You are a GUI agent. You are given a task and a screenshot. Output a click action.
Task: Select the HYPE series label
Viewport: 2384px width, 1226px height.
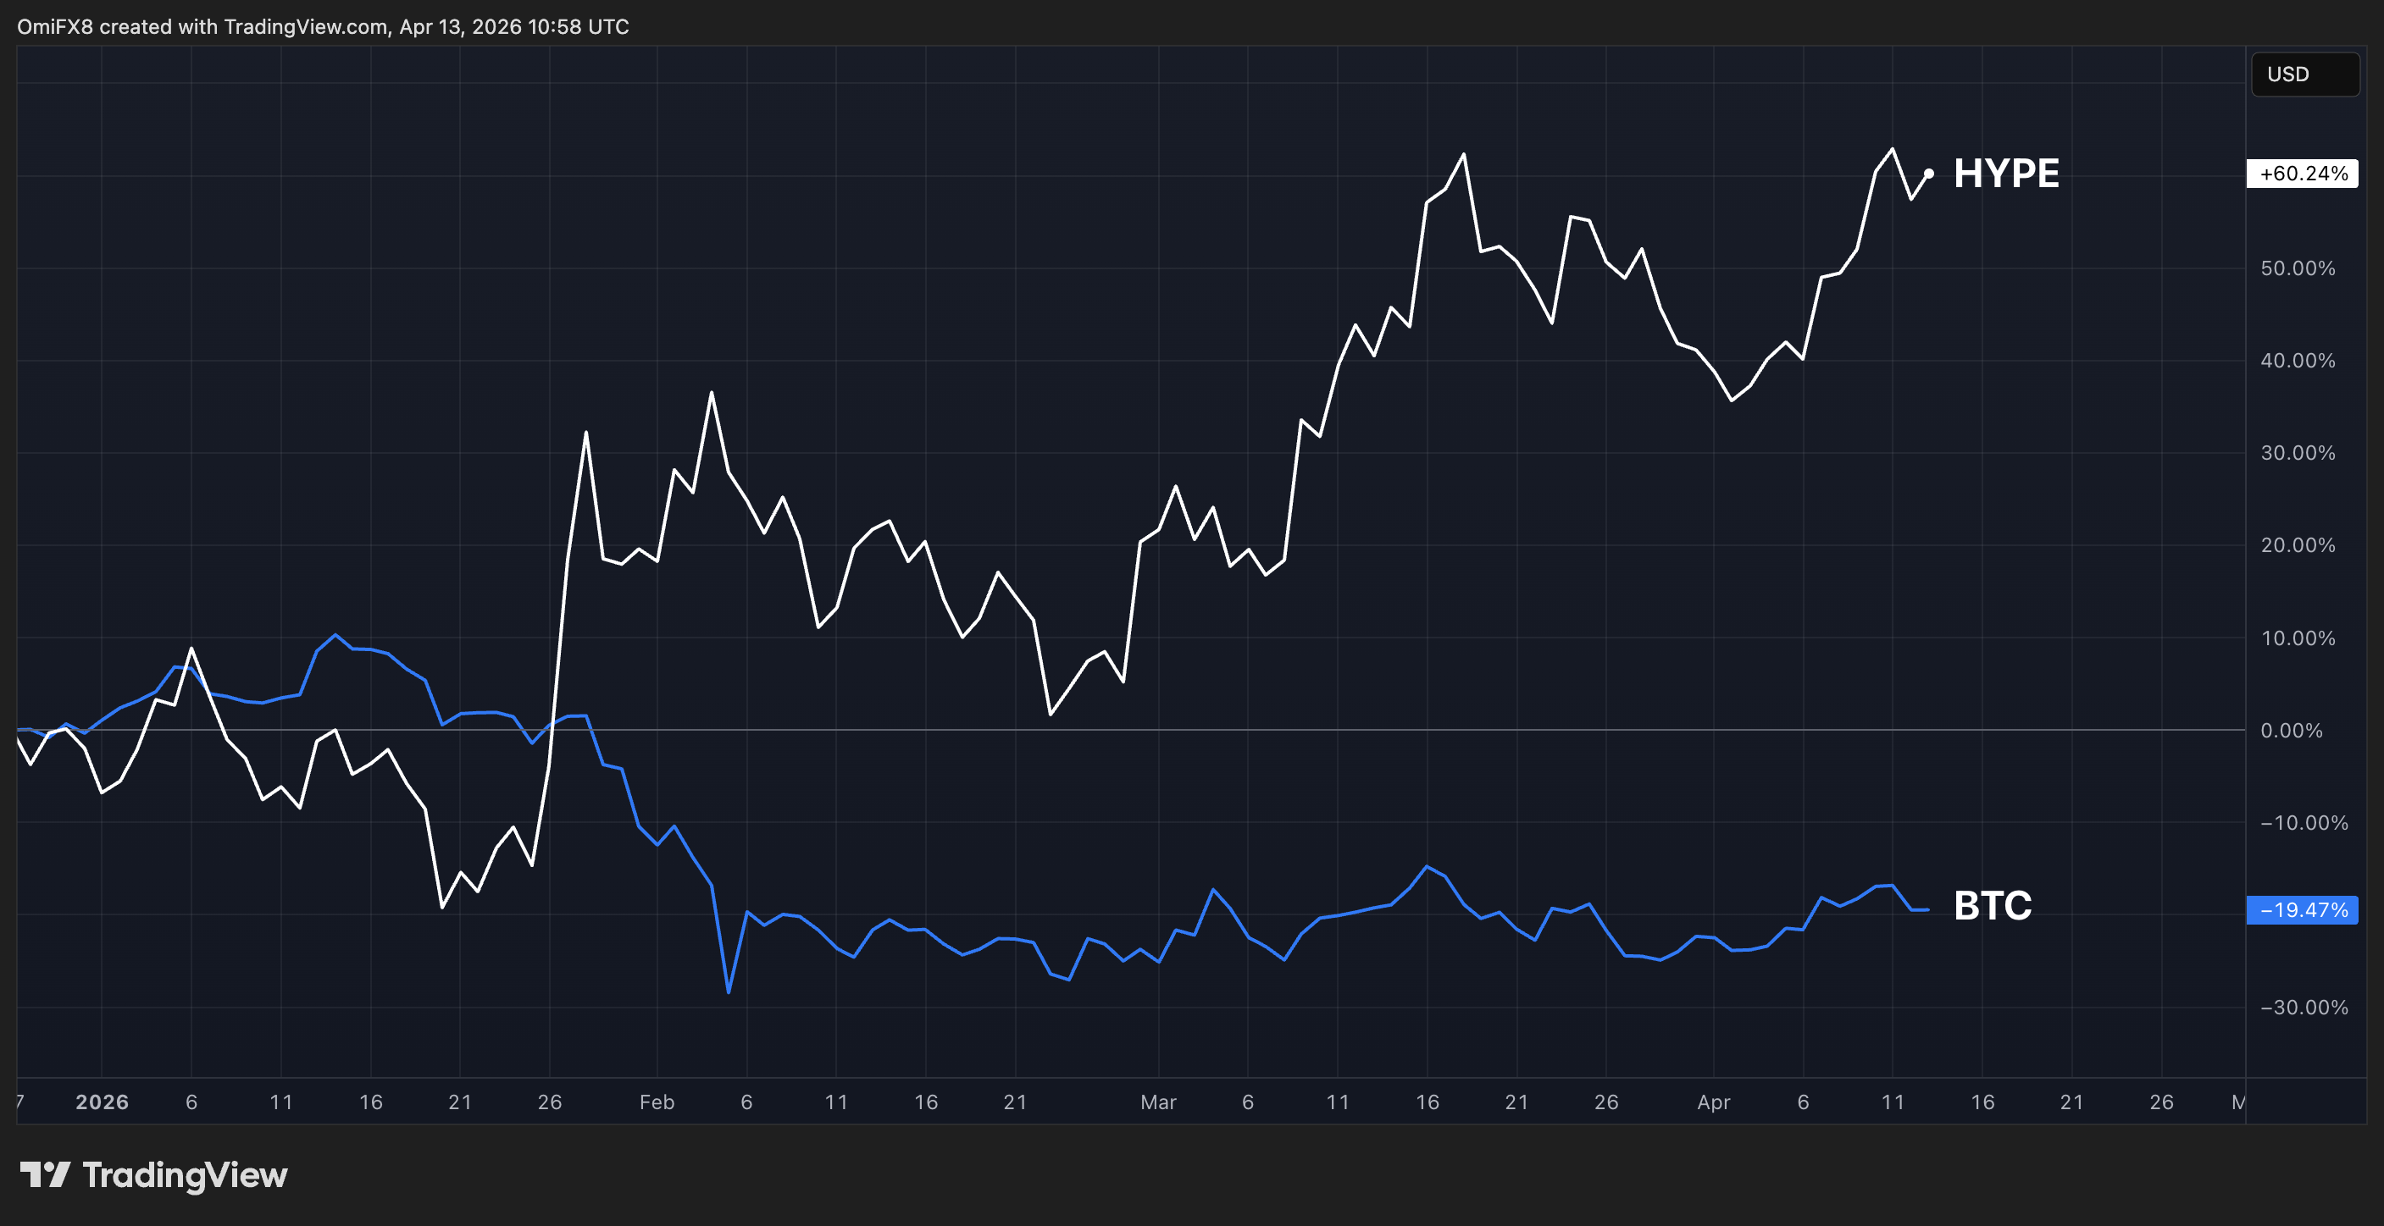(x=2005, y=174)
